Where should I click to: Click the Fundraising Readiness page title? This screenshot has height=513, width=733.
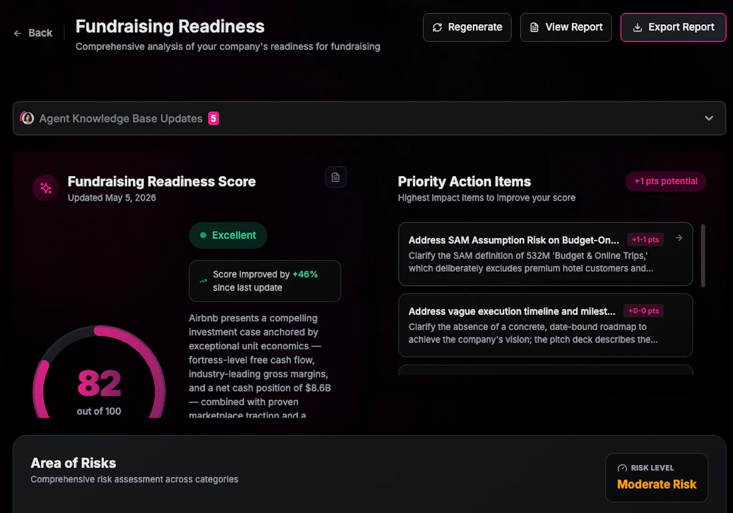coord(170,27)
